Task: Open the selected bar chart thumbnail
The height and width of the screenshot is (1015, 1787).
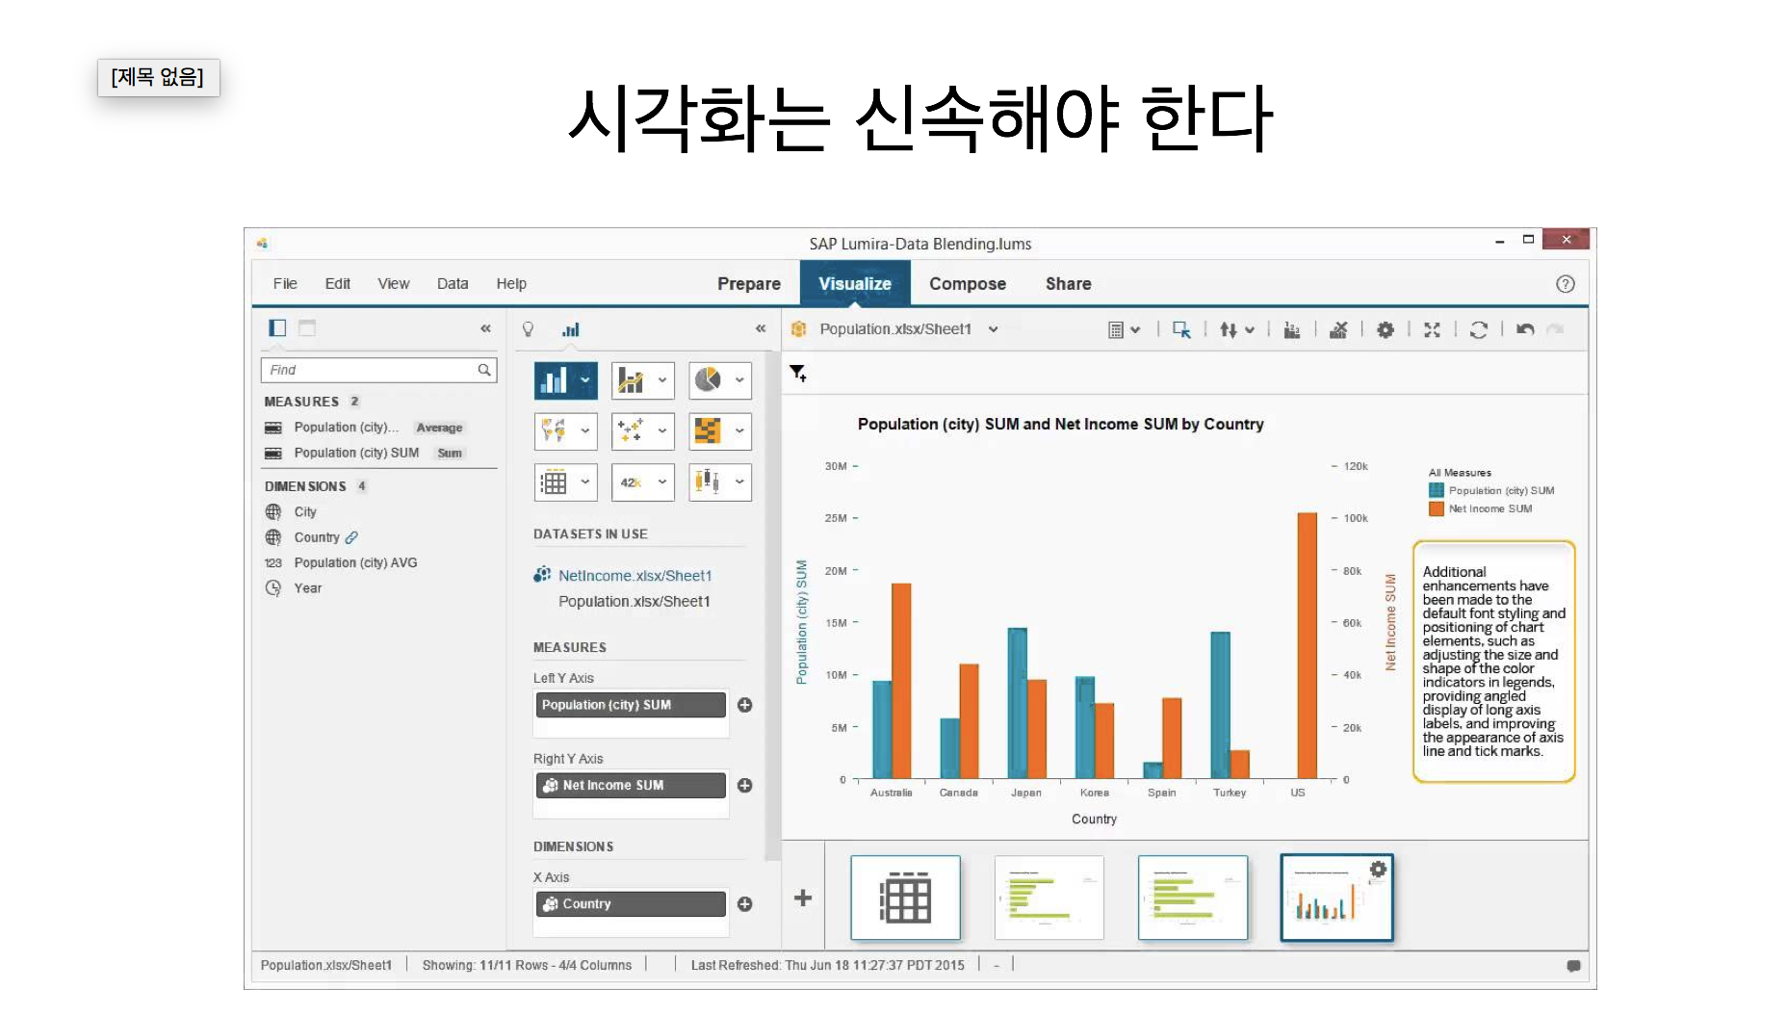Action: pyautogui.click(x=1336, y=898)
